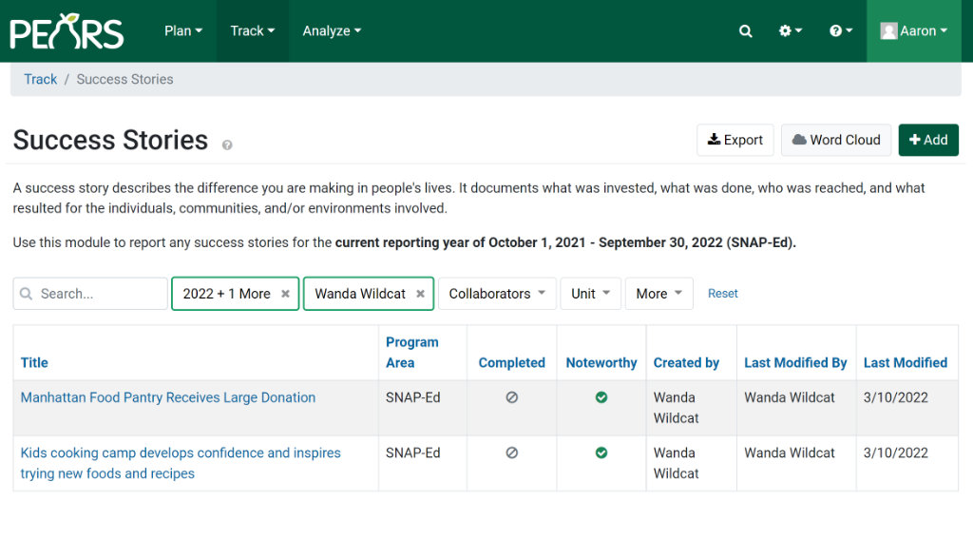
Task: Open the search magnifier icon
Action: pos(745,30)
